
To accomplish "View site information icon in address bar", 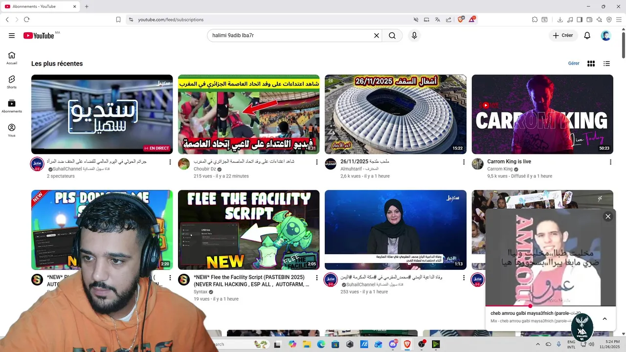I will point(131,20).
